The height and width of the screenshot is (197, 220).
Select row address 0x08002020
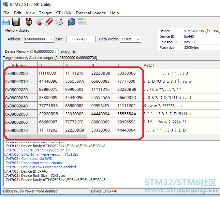pyautogui.click(x=21, y=90)
